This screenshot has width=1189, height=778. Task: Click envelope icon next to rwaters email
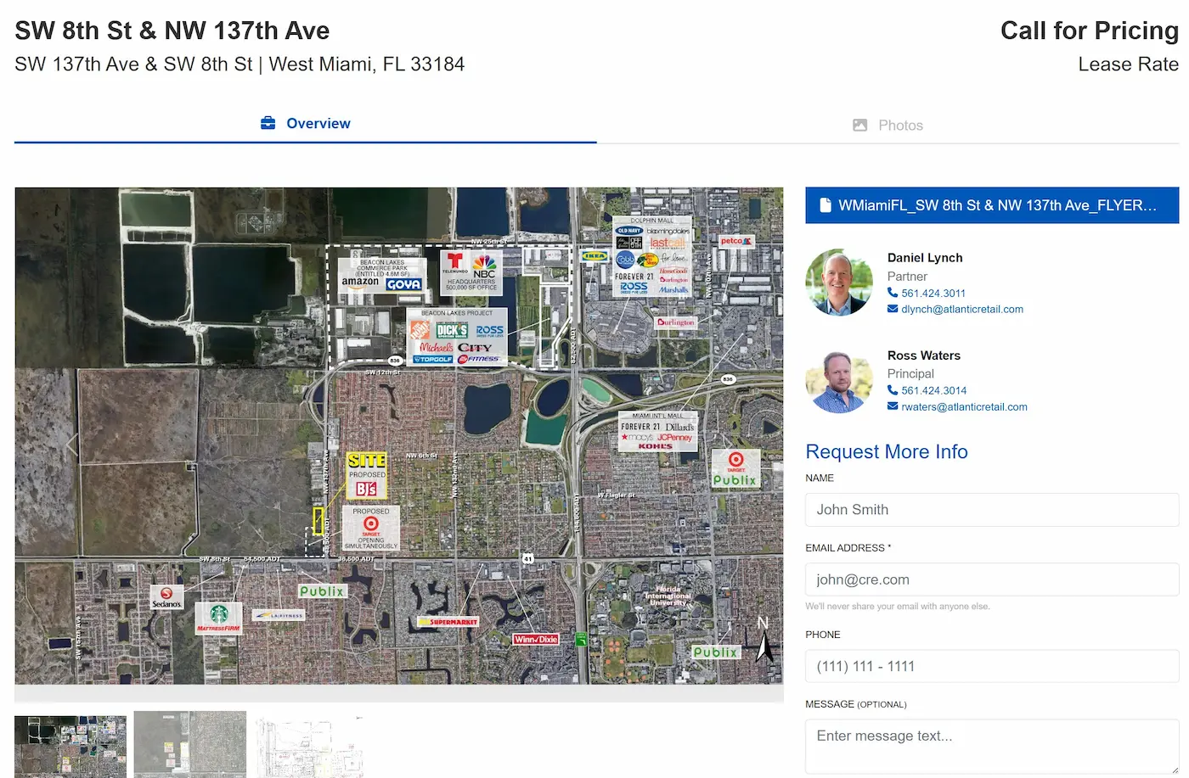[x=893, y=406]
